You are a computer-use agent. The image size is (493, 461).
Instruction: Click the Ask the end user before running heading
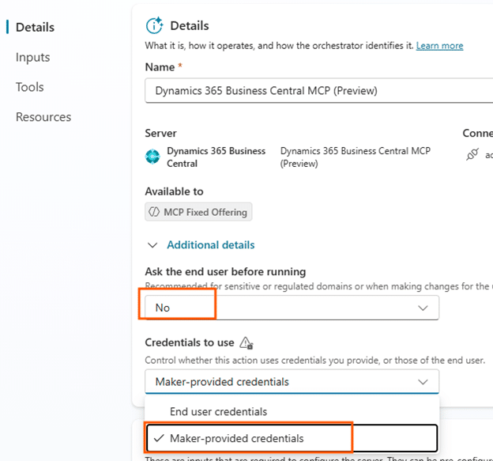(x=225, y=271)
